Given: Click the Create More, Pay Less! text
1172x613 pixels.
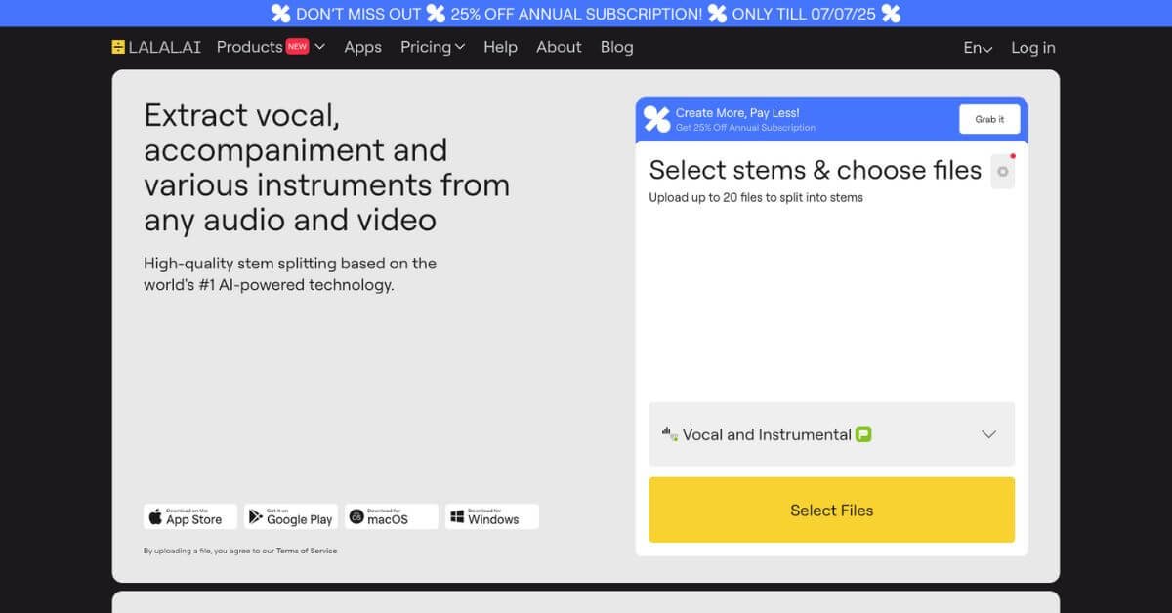Looking at the screenshot, I should tap(737, 113).
